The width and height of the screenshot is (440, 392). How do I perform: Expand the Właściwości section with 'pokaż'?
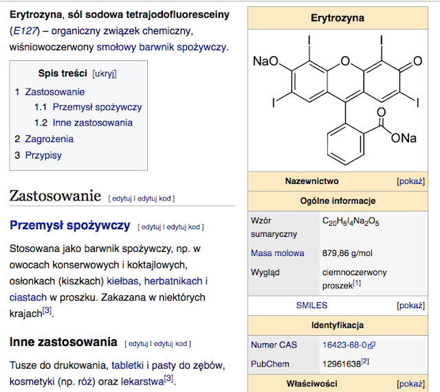[410, 384]
